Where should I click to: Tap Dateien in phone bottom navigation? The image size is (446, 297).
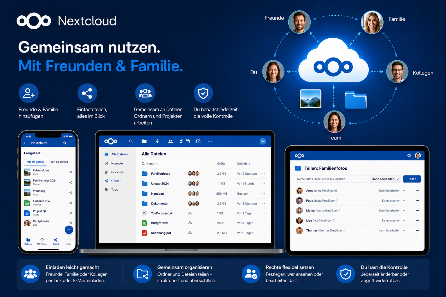(28, 241)
